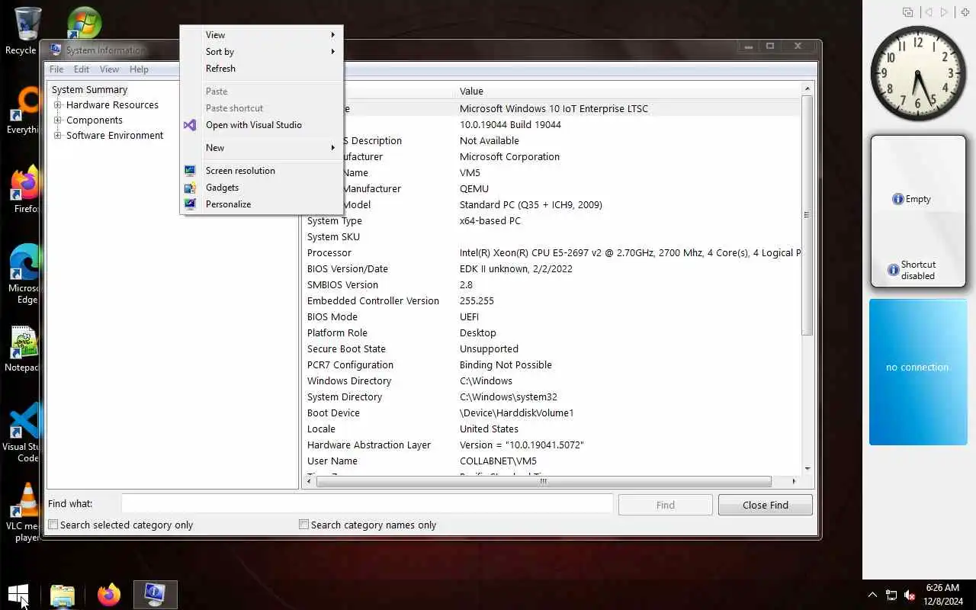This screenshot has width=976, height=610.
Task: Open the Help menu
Action: [139, 69]
